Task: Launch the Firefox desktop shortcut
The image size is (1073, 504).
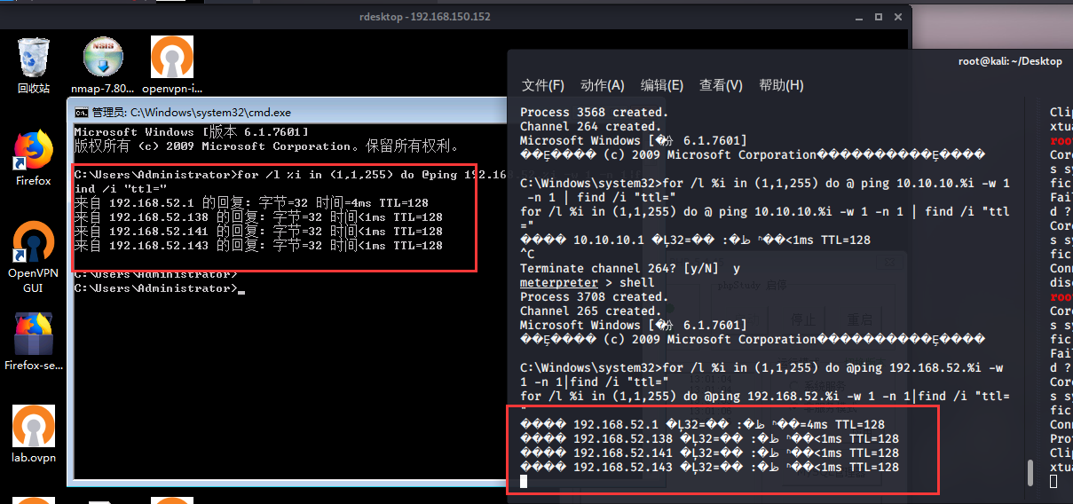Action: coord(34,159)
